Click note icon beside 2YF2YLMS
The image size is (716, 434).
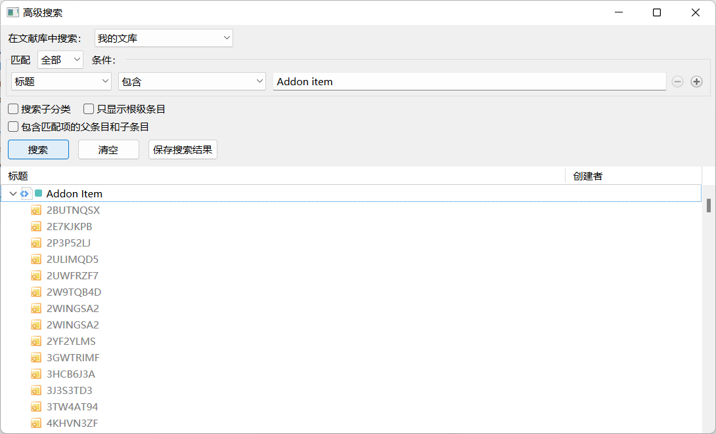tap(36, 342)
